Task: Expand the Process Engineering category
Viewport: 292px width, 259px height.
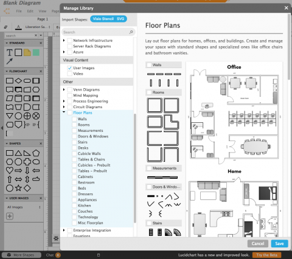Action: coord(64,101)
